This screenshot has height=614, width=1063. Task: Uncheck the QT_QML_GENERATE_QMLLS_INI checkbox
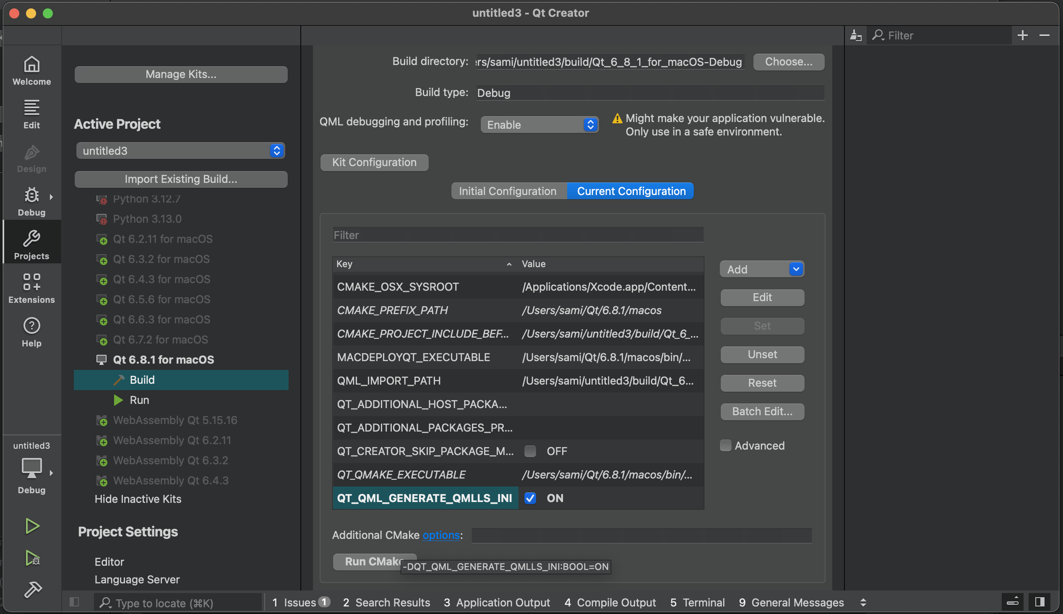pos(530,498)
